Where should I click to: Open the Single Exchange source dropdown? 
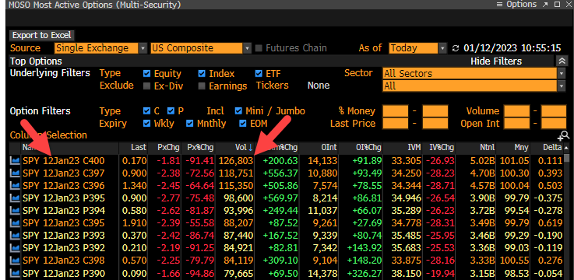[100, 48]
